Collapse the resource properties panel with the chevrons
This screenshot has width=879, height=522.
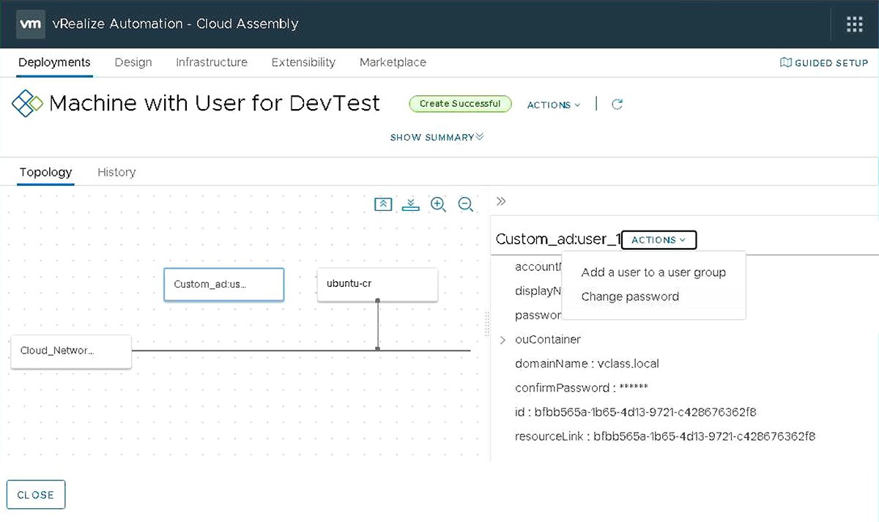[500, 201]
